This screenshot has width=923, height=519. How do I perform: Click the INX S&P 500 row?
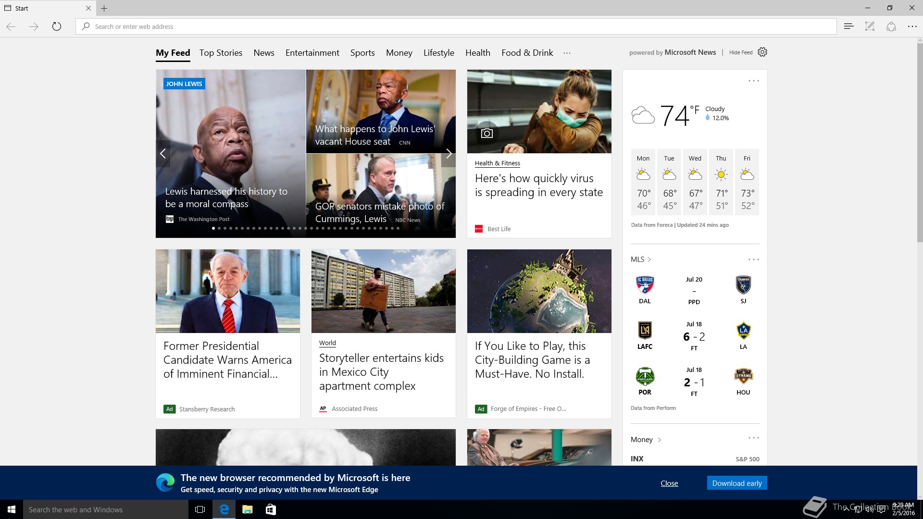point(695,459)
